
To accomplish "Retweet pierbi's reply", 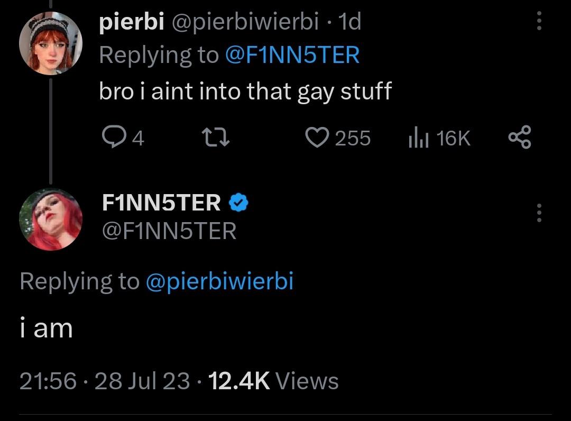I will coord(215,138).
